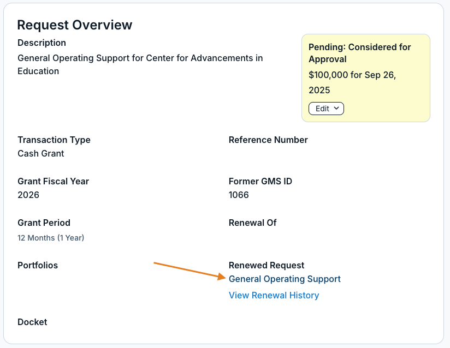Click the Renewal Of field label
This screenshot has width=450, height=348.
(252, 223)
